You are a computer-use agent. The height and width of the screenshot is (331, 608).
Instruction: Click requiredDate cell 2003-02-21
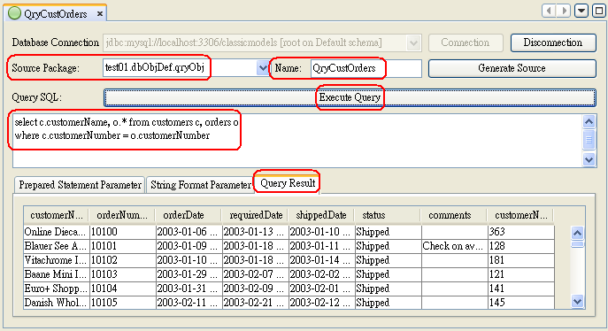point(255,303)
